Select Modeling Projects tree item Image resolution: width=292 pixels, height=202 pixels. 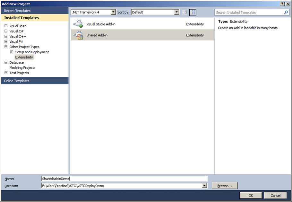pyautogui.click(x=22, y=68)
